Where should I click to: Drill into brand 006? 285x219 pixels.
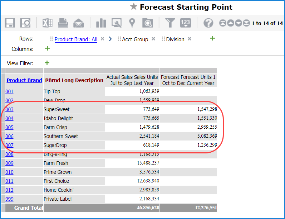9,136
